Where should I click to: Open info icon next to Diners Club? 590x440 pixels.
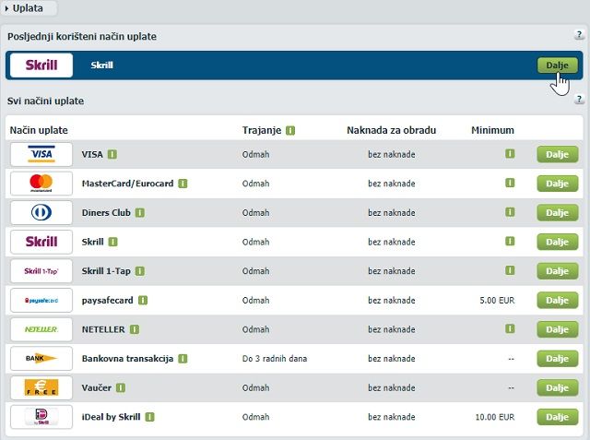tap(139, 213)
